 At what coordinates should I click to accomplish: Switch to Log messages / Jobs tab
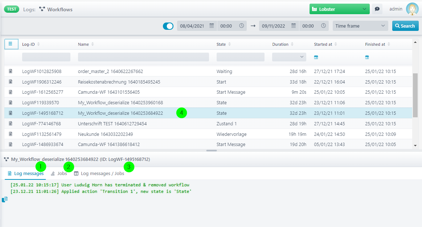(x=99, y=173)
